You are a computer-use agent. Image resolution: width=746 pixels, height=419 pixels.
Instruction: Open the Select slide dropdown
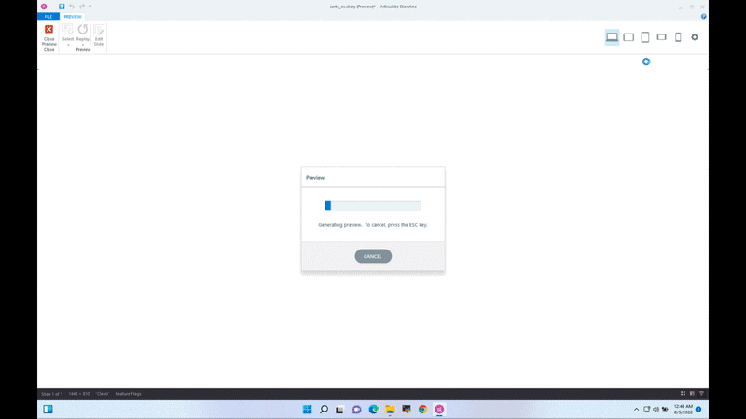[68, 35]
